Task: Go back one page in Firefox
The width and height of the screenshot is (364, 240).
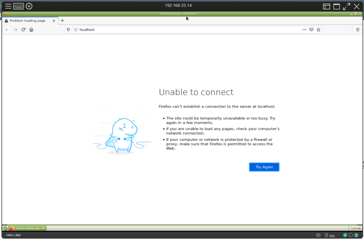Action: pyautogui.click(x=7, y=30)
